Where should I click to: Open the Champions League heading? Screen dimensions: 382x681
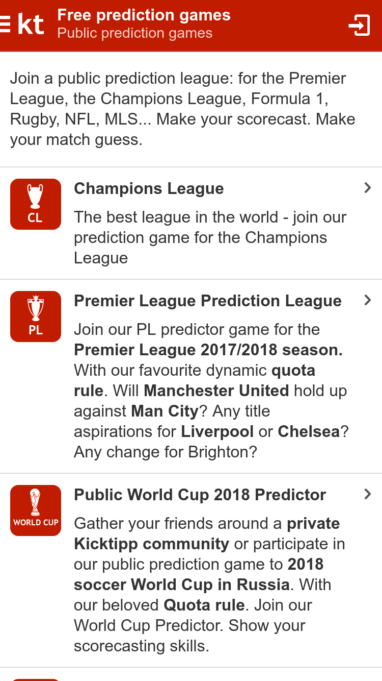(x=149, y=188)
